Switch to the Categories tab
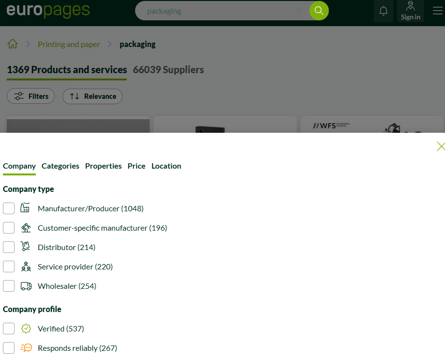This screenshot has height=361, width=445. click(61, 166)
